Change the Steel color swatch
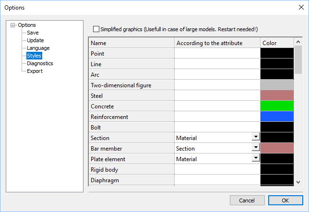Screen dimensions: 309x212 click(x=277, y=95)
